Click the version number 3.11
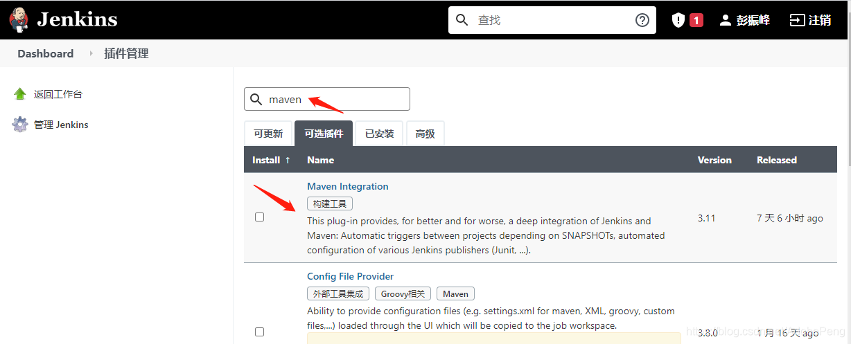The width and height of the screenshot is (851, 344). coord(707,218)
